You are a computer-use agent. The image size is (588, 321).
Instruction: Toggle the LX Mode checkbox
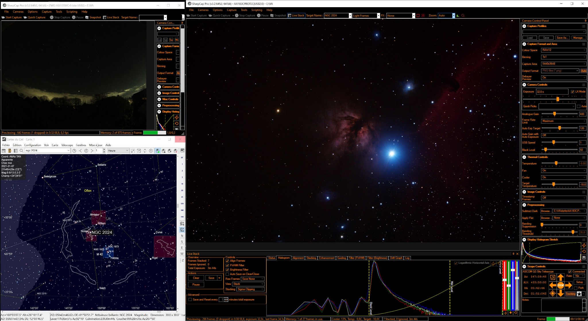coord(572,92)
